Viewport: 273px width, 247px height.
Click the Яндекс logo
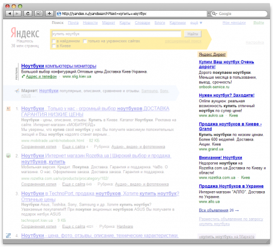coord(25,33)
